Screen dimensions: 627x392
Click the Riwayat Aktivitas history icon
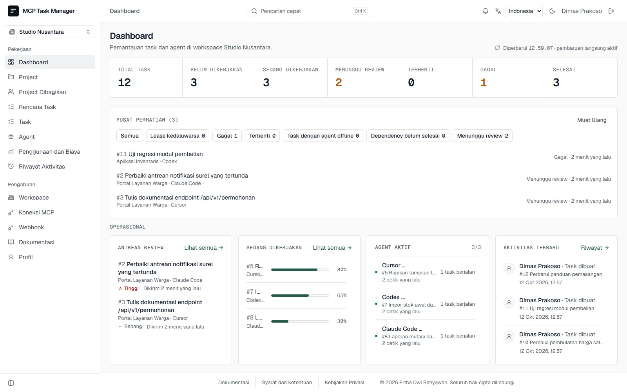pyautogui.click(x=11, y=166)
